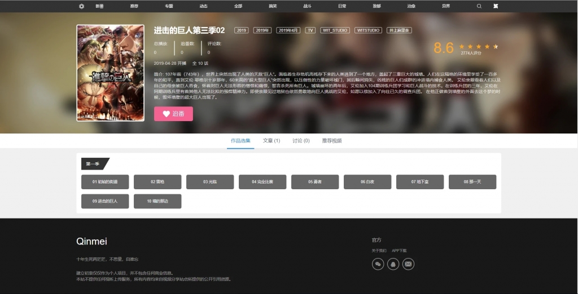
Task: Click the email envelope icon in footer
Action: click(408, 264)
